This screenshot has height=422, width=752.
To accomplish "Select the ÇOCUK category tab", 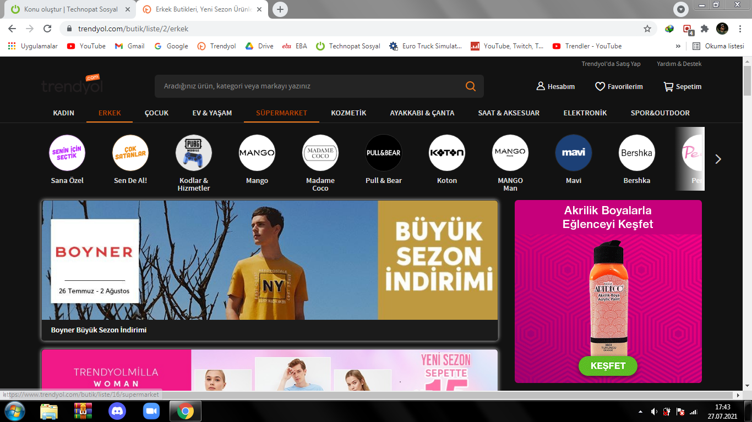I will click(x=157, y=113).
